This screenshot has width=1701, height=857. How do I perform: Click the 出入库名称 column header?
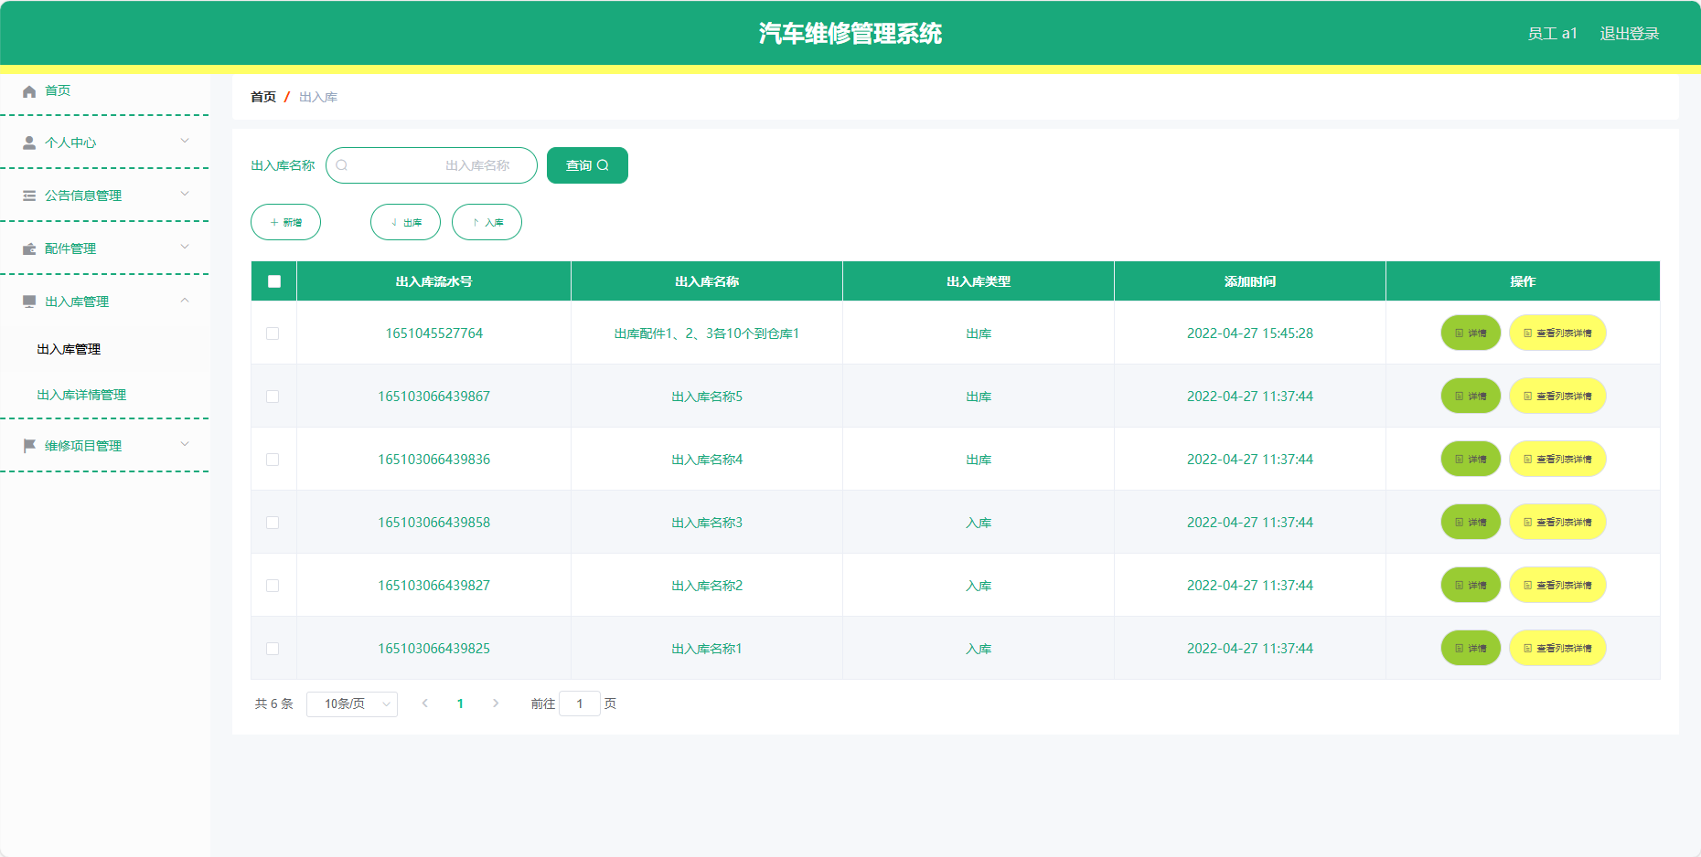click(x=707, y=281)
